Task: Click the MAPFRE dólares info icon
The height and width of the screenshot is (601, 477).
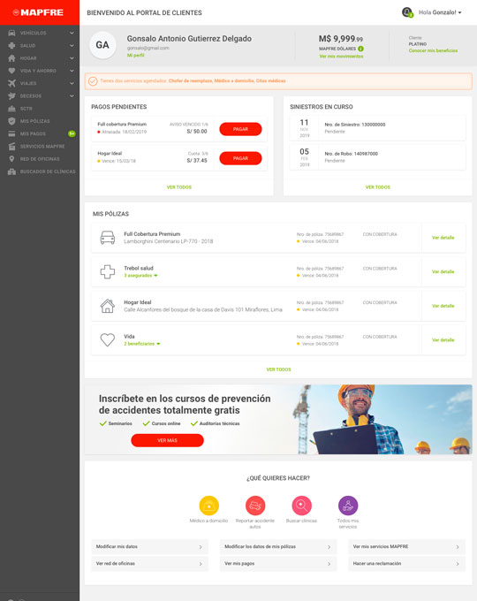Action: point(360,49)
